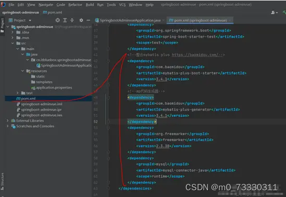
Task: Click line number 52 in gutter
Action: [95, 122]
